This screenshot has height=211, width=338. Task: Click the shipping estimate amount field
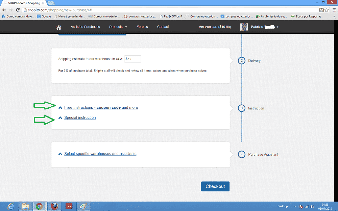tap(132, 59)
